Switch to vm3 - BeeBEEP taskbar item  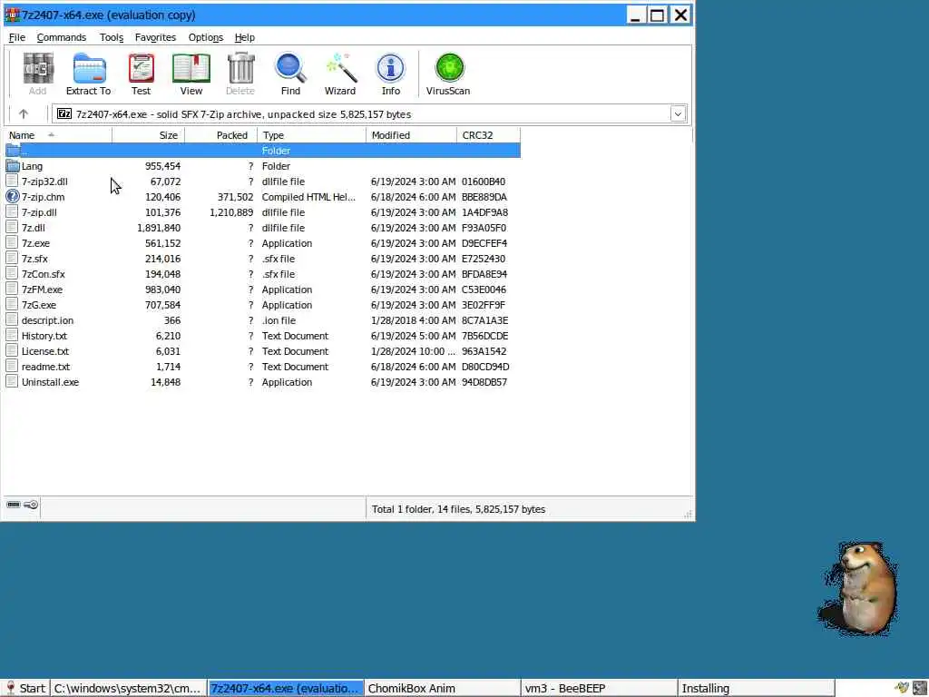point(599,688)
